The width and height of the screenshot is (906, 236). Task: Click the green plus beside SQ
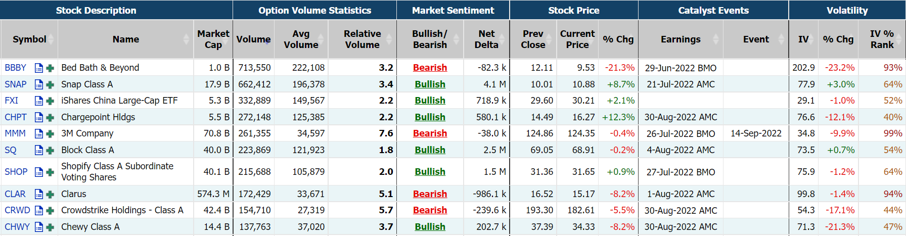point(50,150)
